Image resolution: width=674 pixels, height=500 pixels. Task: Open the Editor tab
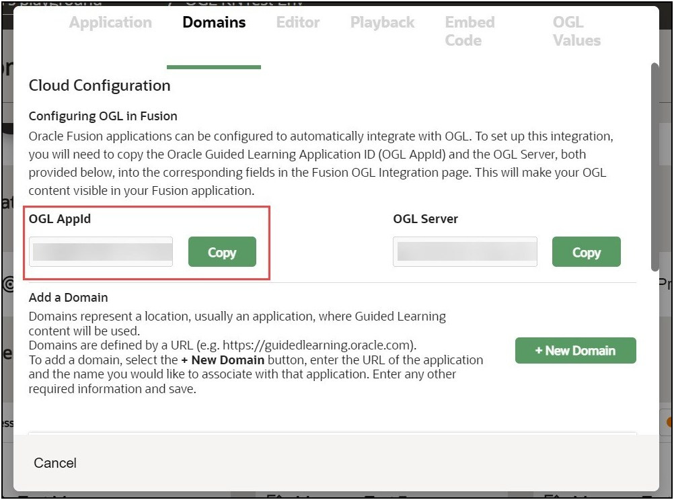coord(298,22)
